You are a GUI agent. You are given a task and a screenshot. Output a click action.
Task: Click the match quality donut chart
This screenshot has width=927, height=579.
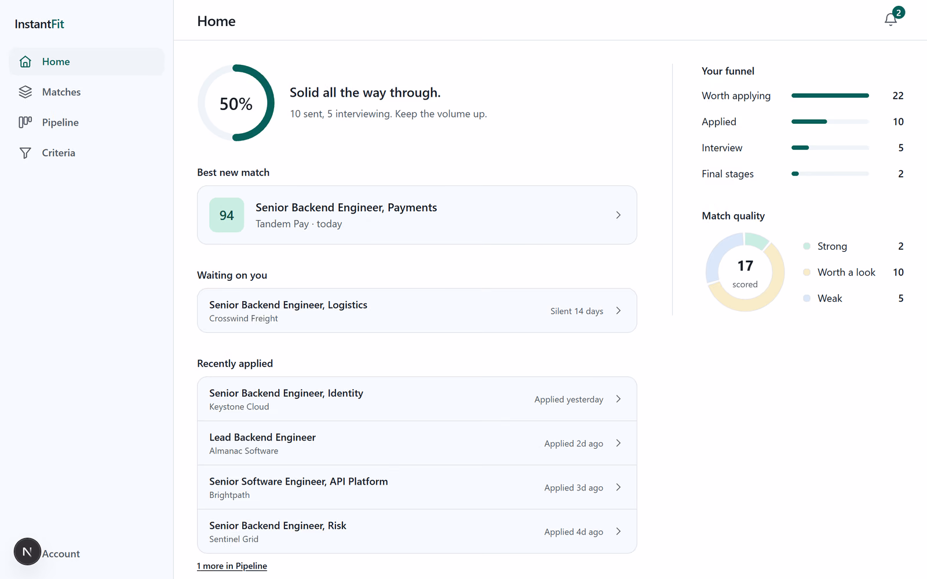tap(745, 272)
